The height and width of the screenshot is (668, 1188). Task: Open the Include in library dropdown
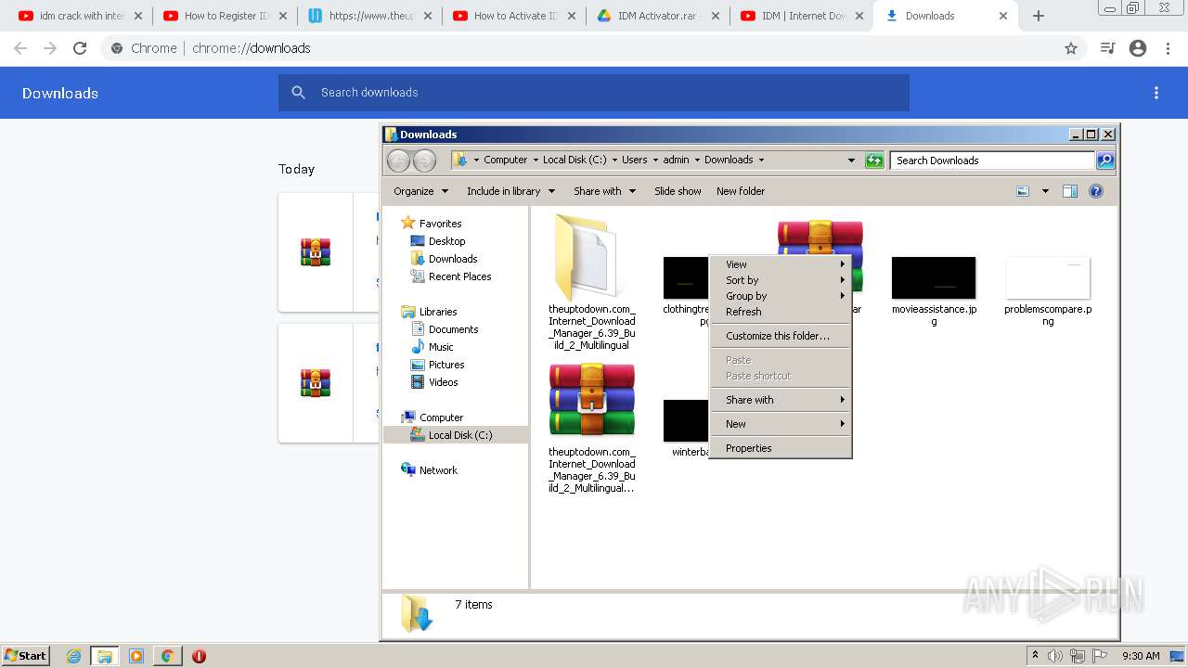[x=510, y=191]
